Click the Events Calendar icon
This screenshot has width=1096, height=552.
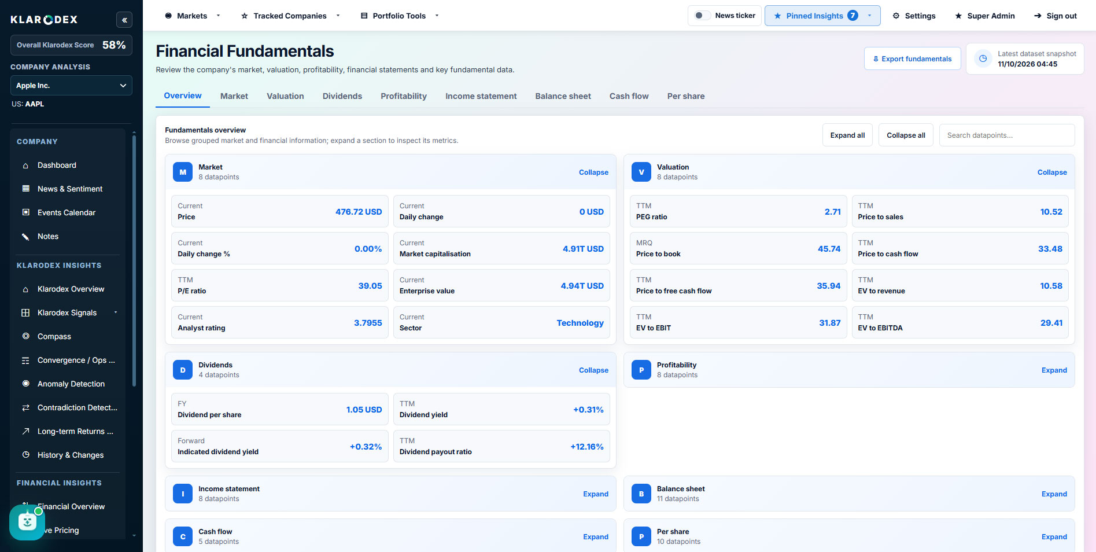[x=25, y=212]
